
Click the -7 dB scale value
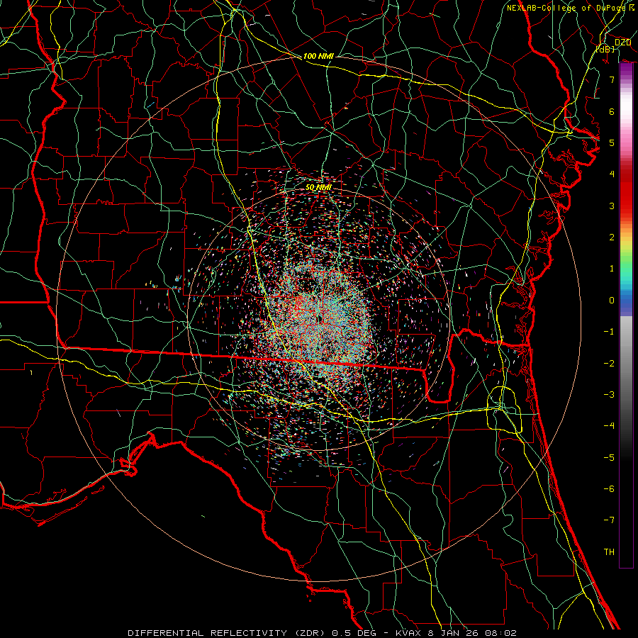pyautogui.click(x=609, y=520)
